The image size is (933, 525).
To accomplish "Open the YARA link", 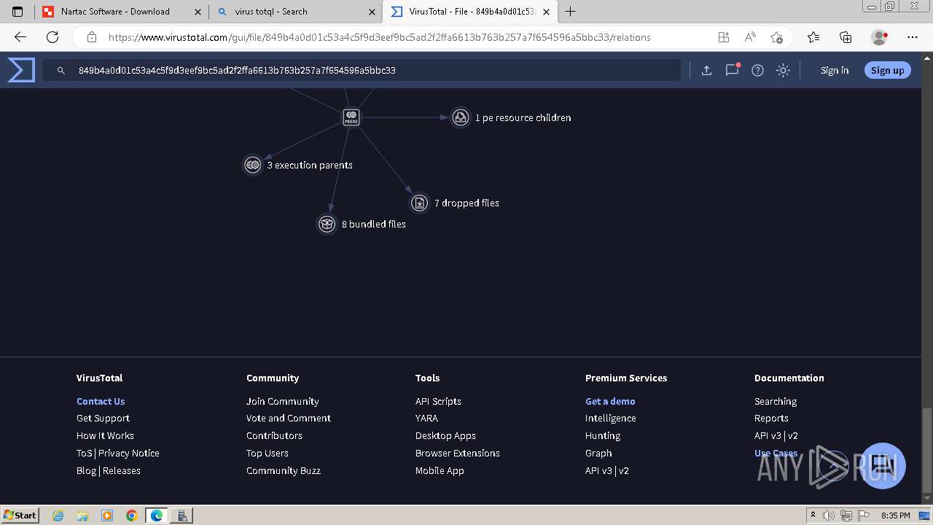I will pyautogui.click(x=426, y=418).
